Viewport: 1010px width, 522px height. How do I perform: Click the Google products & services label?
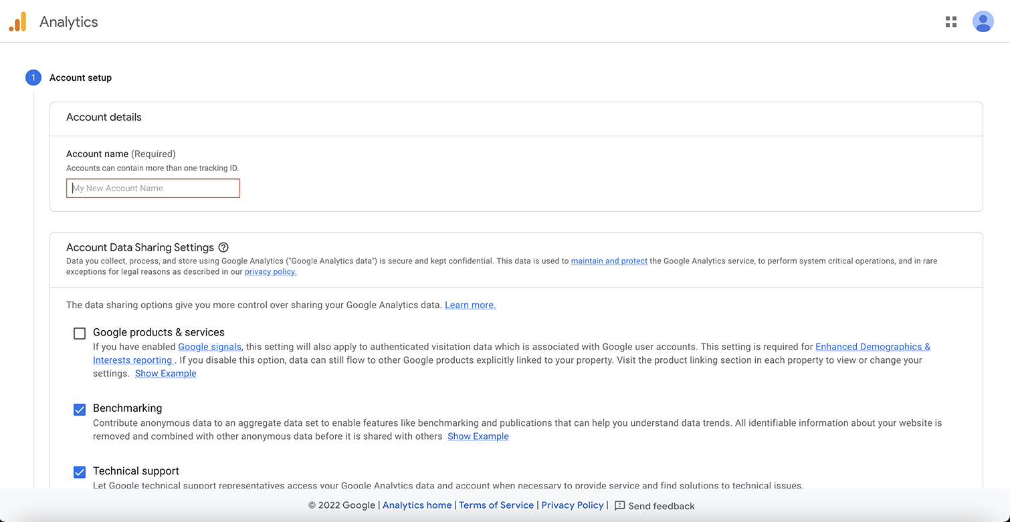pos(159,332)
